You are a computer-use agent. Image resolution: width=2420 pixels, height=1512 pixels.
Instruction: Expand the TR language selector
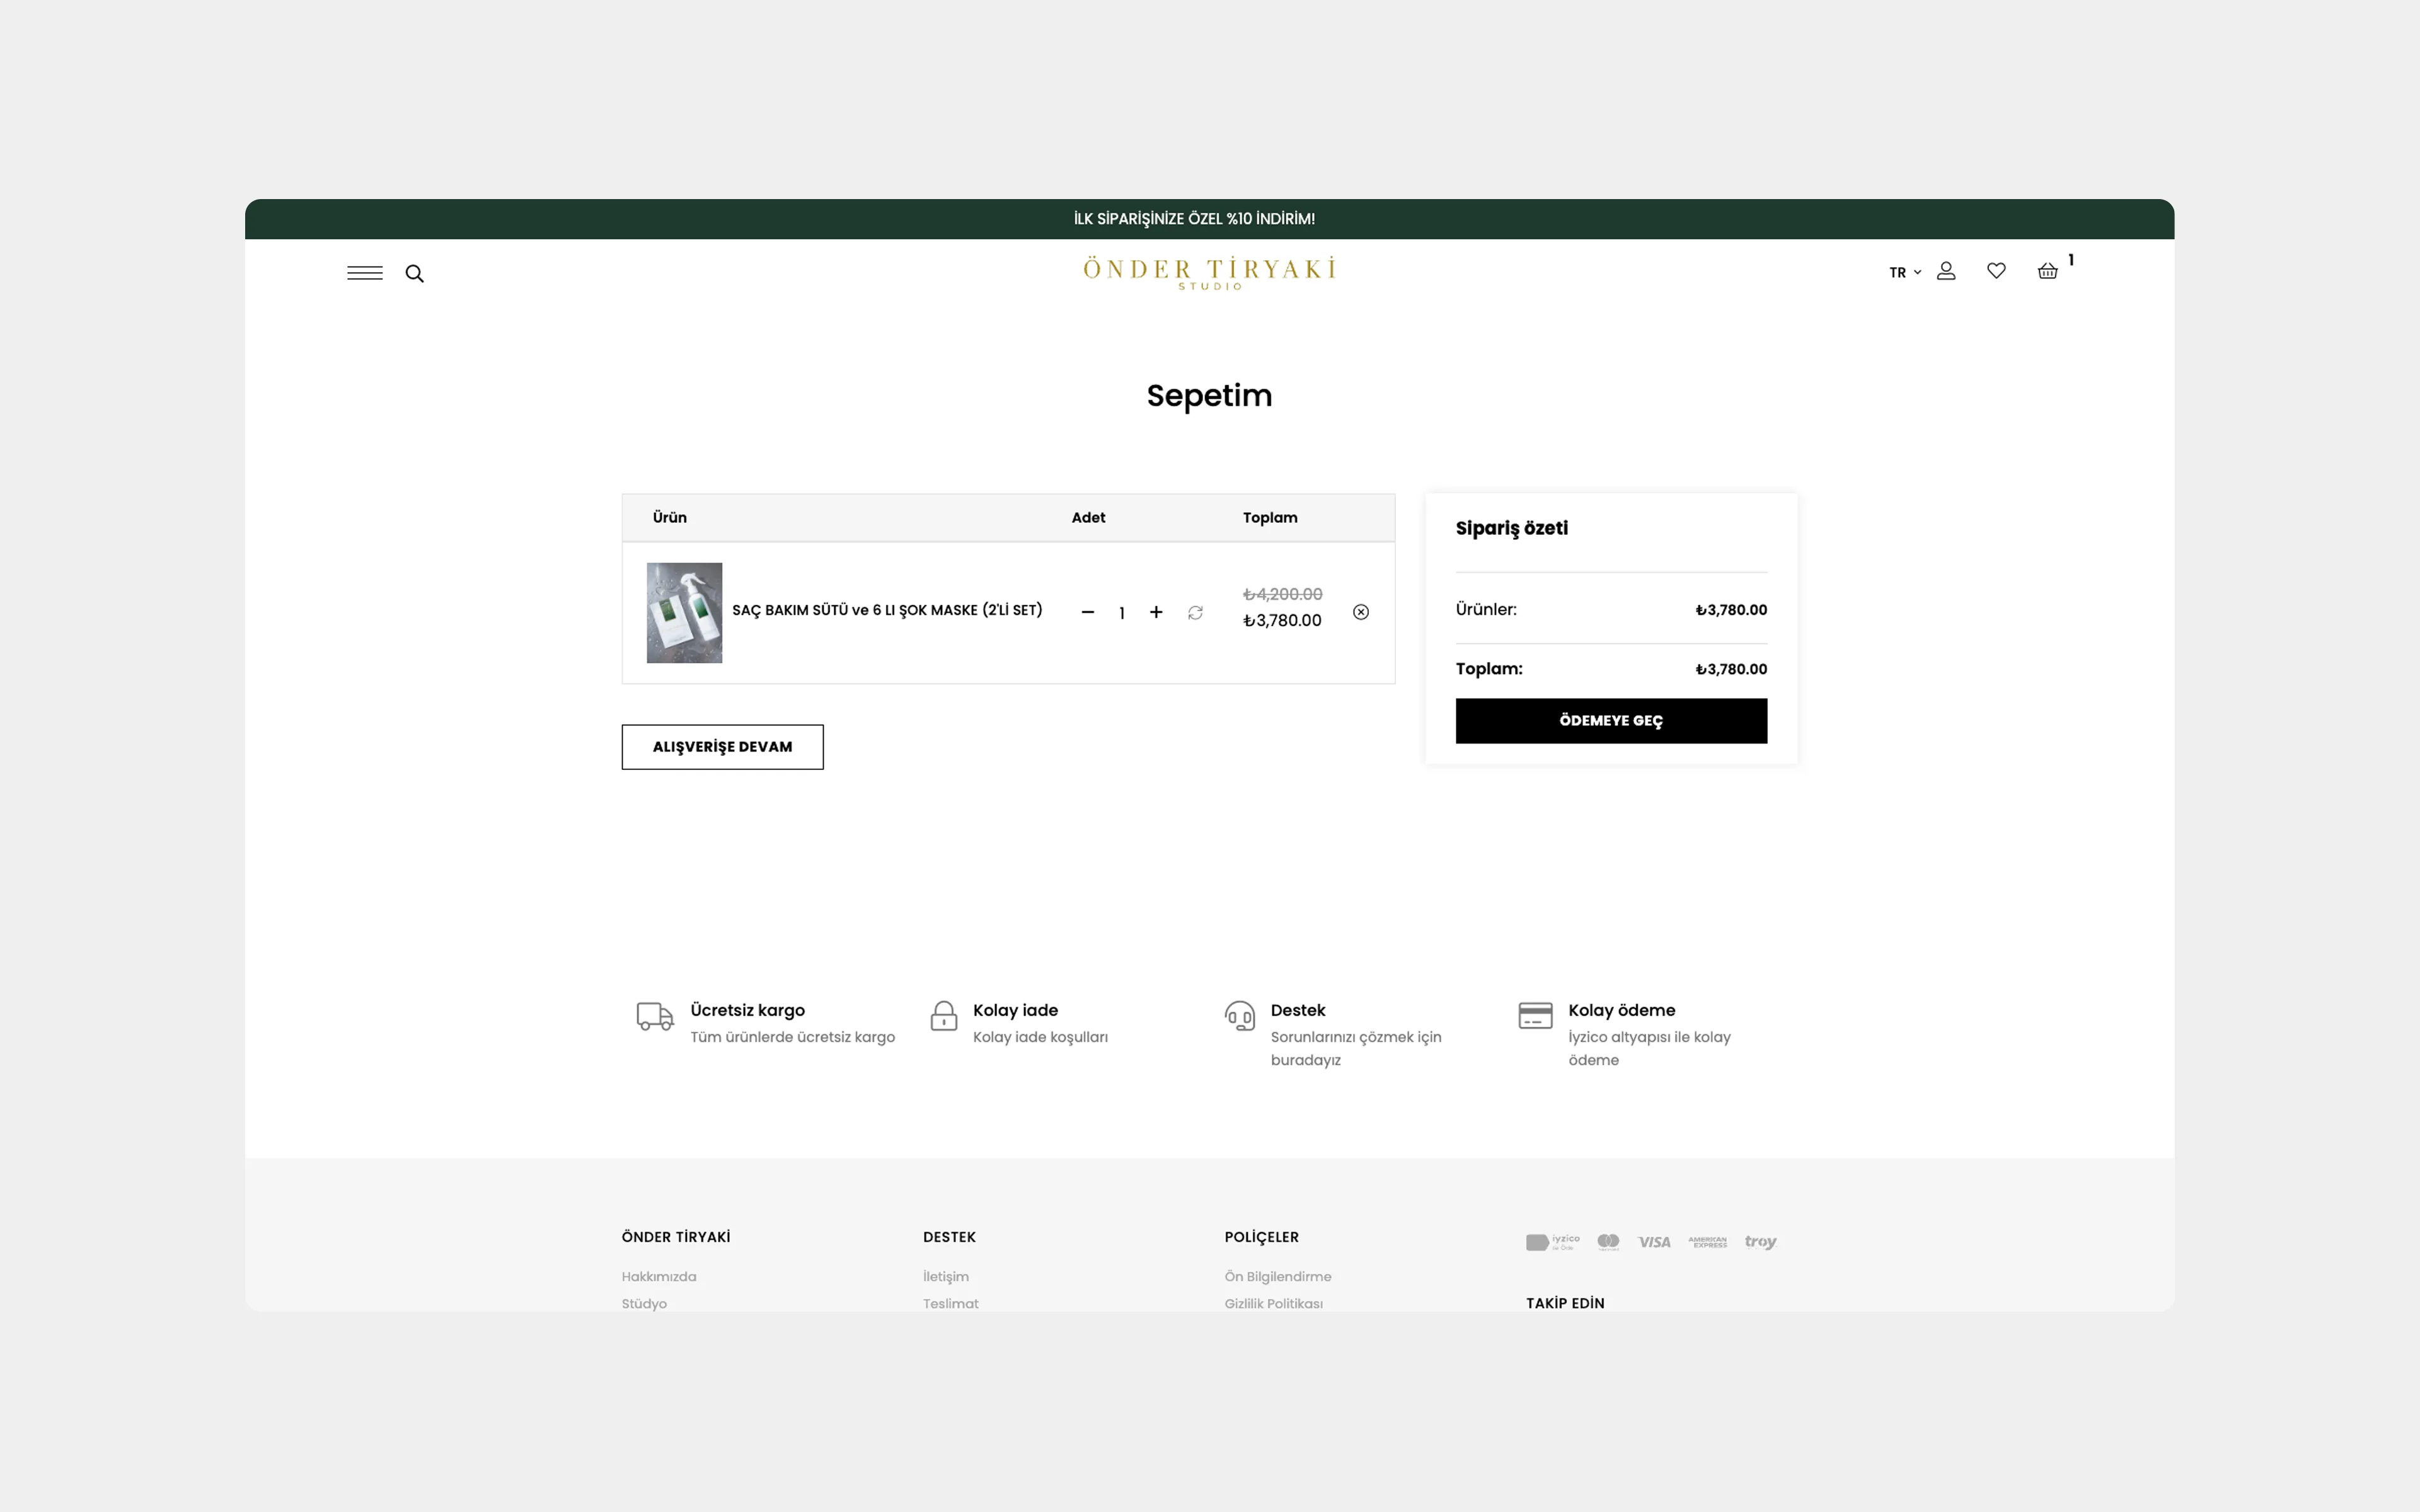[x=1905, y=272]
